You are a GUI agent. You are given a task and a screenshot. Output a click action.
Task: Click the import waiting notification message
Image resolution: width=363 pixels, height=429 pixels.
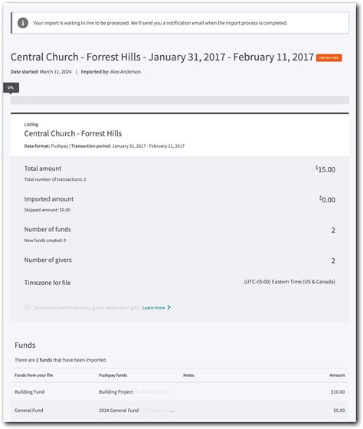(x=160, y=23)
